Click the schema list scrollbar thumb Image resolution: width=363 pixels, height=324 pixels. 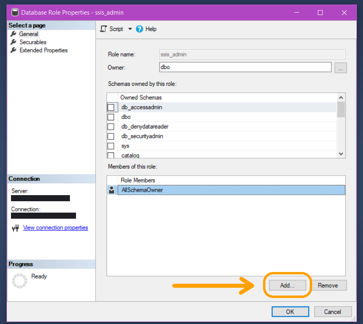pyautogui.click(x=341, y=109)
